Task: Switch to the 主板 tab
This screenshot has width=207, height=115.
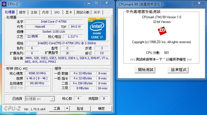Action: click(34, 12)
